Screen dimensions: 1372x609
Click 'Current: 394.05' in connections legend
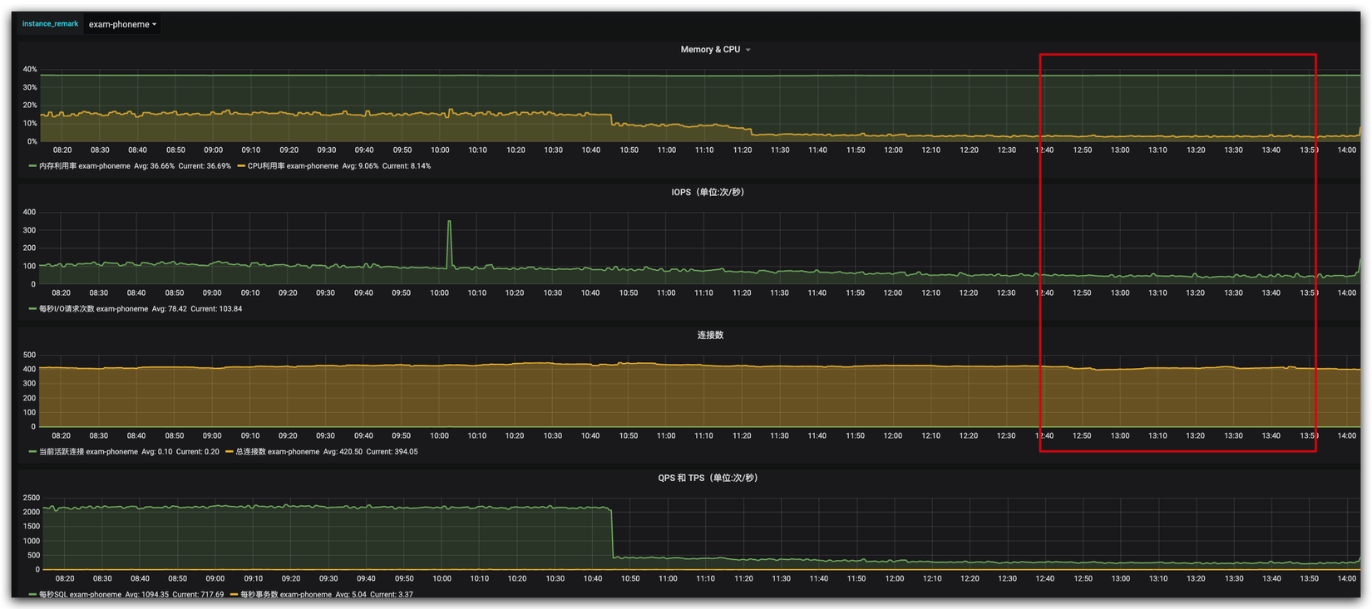392,452
